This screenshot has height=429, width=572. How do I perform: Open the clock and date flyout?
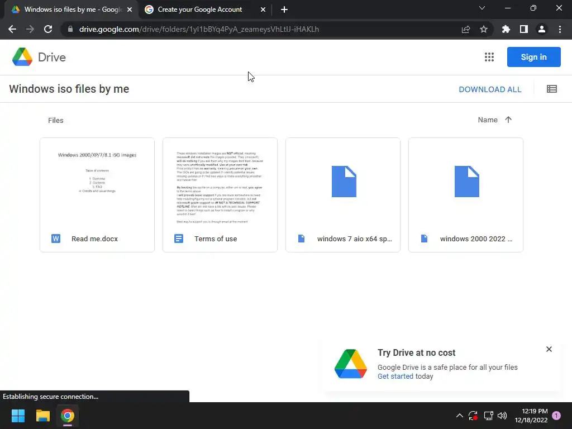click(531, 416)
